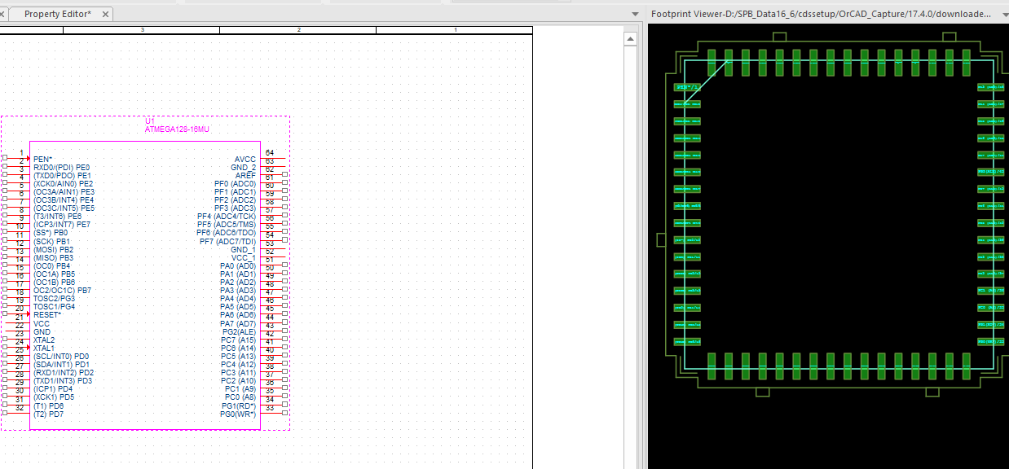Select the TOSC2/PG3 pin
Viewport: 1009px width, 469px height.
click(x=54, y=299)
